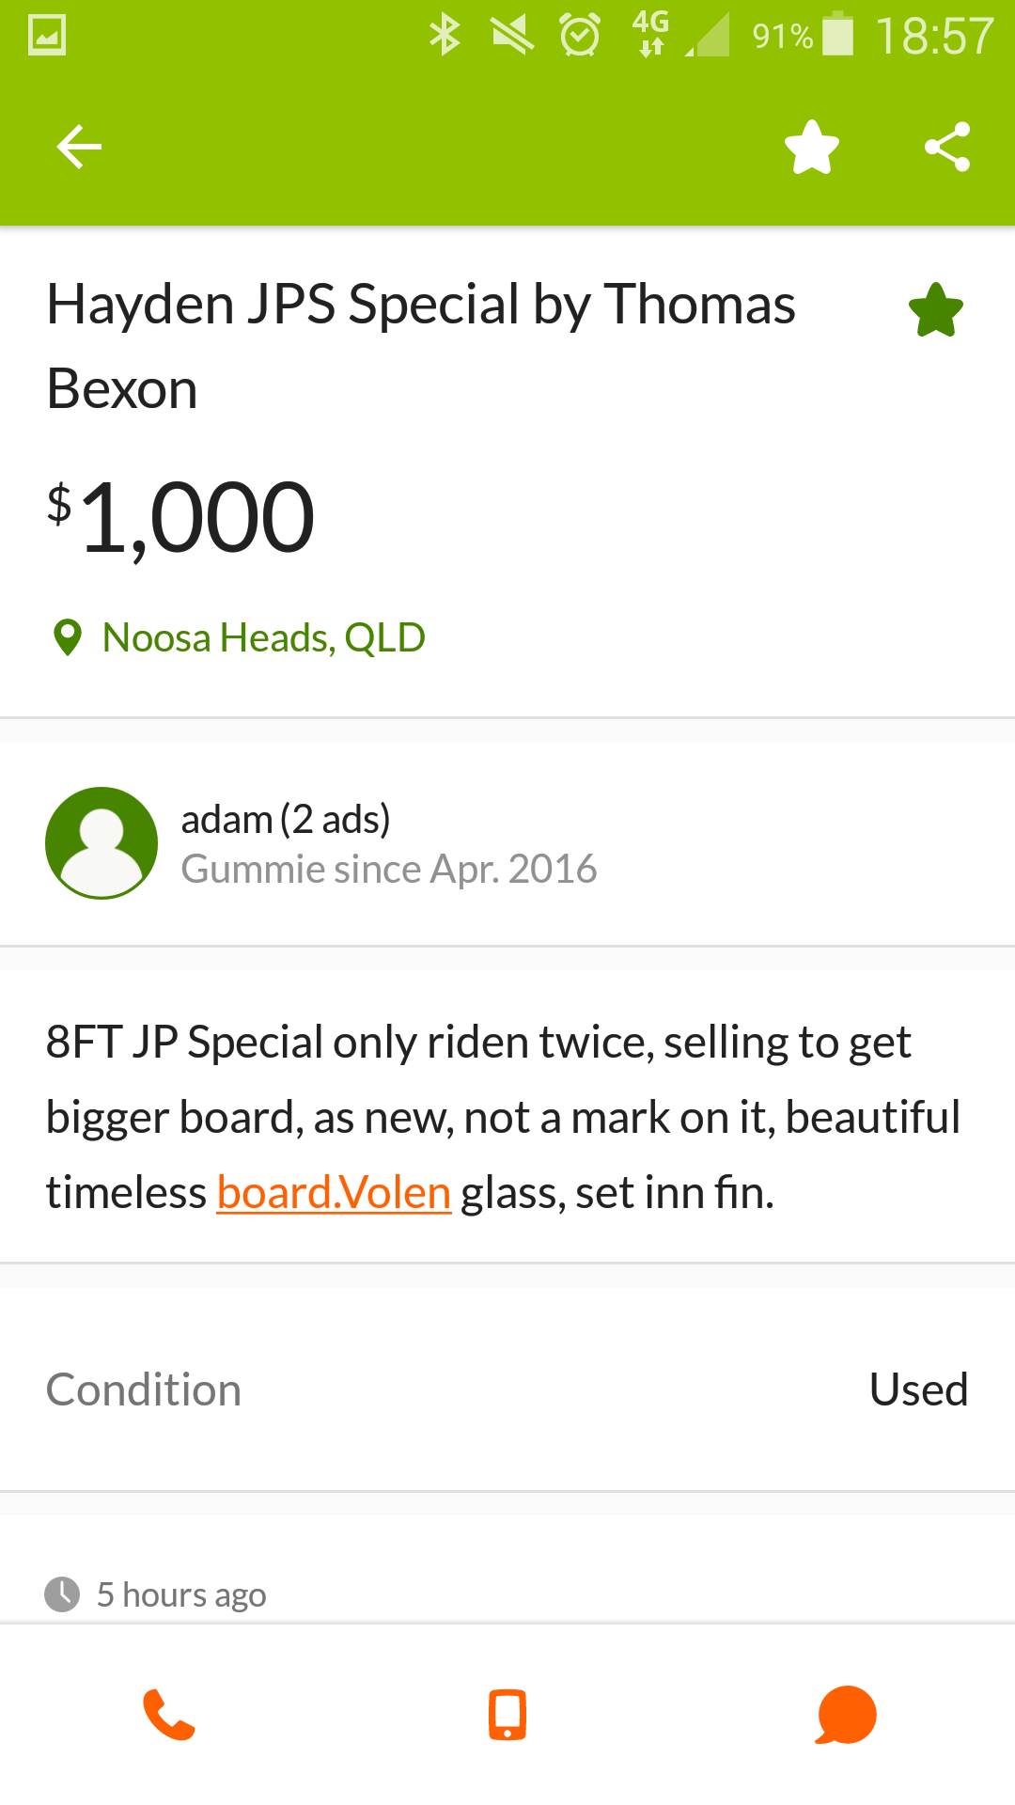Image resolution: width=1015 pixels, height=1805 pixels.
Task: Tap the white star in header
Action: [812, 147]
